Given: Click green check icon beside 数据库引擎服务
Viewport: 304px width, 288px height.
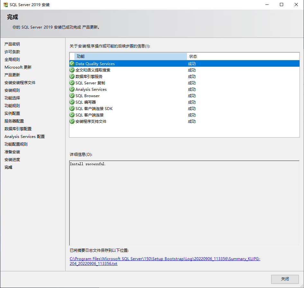Looking at the screenshot, I should click(x=72, y=76).
